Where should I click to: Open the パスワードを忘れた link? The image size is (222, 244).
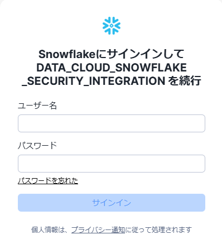(48, 181)
